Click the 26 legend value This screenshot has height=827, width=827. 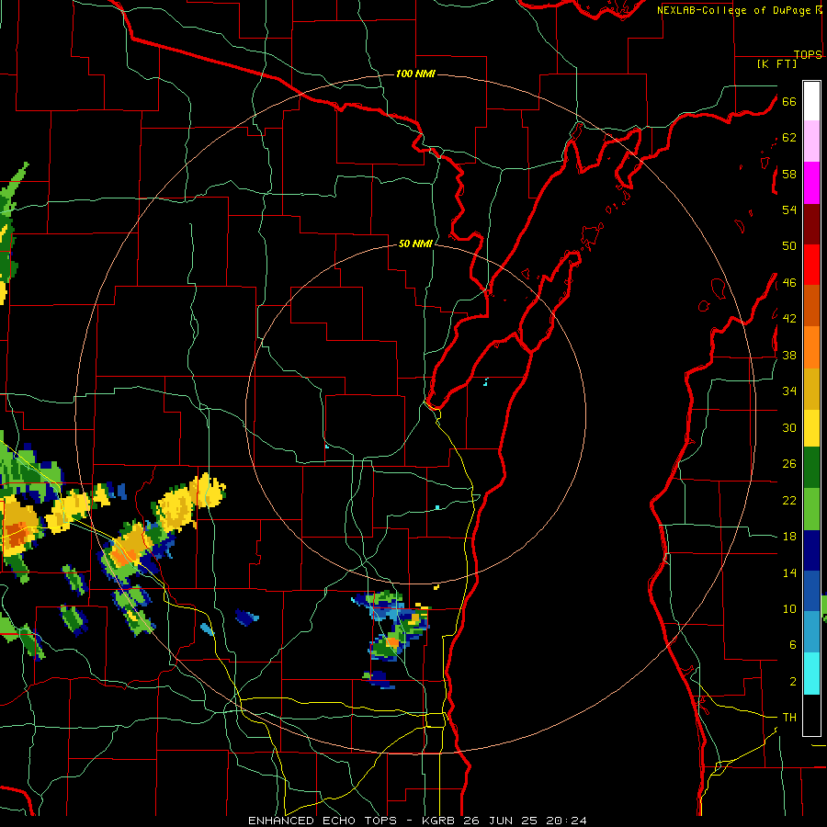point(789,464)
